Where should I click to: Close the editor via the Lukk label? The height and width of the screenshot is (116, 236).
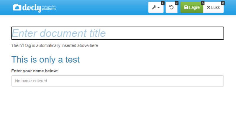point(215,7)
